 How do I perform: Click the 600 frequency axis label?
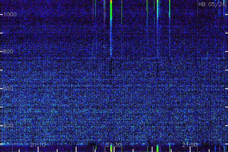click(8, 88)
